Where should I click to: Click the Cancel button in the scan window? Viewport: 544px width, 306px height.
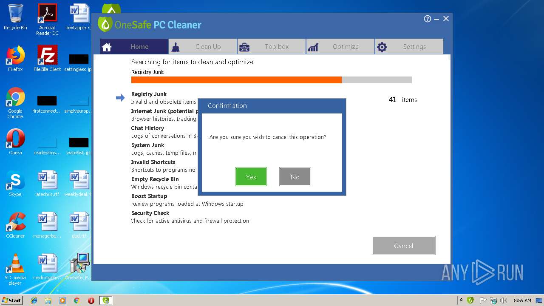coord(403,246)
